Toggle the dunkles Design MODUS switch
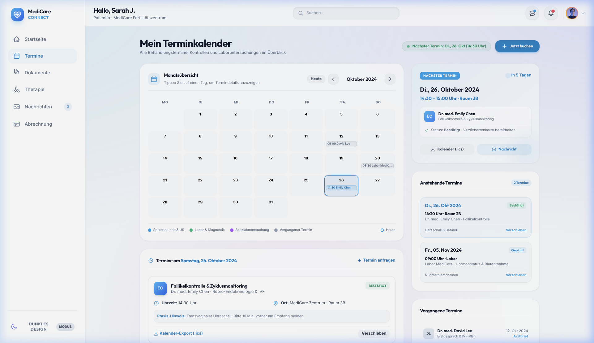The image size is (594, 343). pyautogui.click(x=65, y=327)
